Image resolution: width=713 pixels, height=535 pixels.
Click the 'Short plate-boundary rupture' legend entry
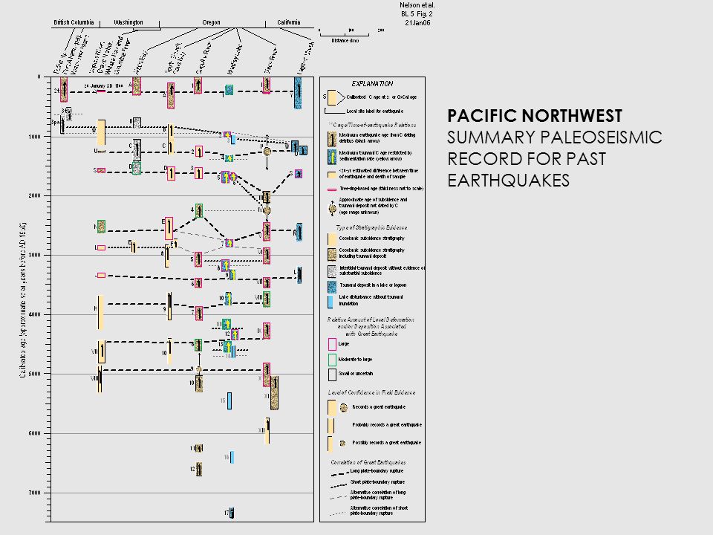(377, 482)
